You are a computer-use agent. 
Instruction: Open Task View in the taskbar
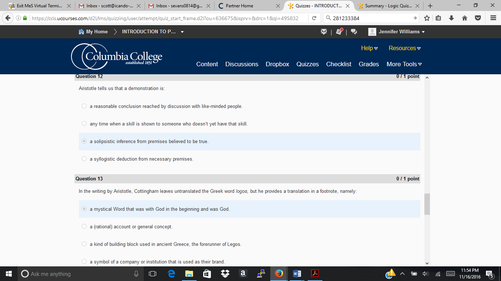(153, 274)
